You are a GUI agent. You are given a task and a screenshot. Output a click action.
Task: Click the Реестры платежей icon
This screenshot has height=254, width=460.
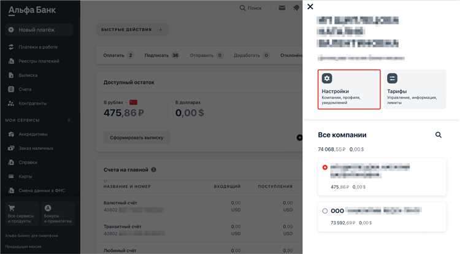point(11,61)
